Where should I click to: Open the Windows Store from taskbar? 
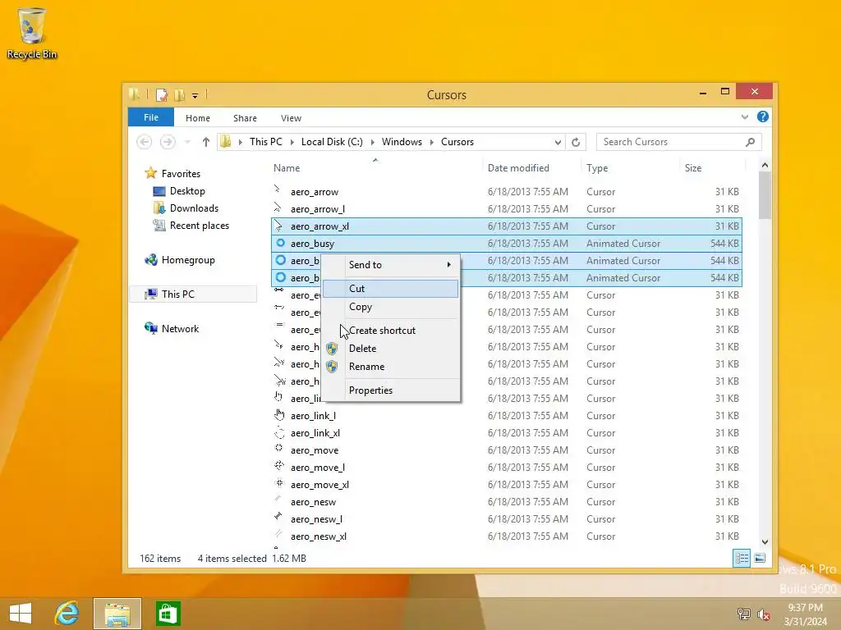(x=168, y=614)
